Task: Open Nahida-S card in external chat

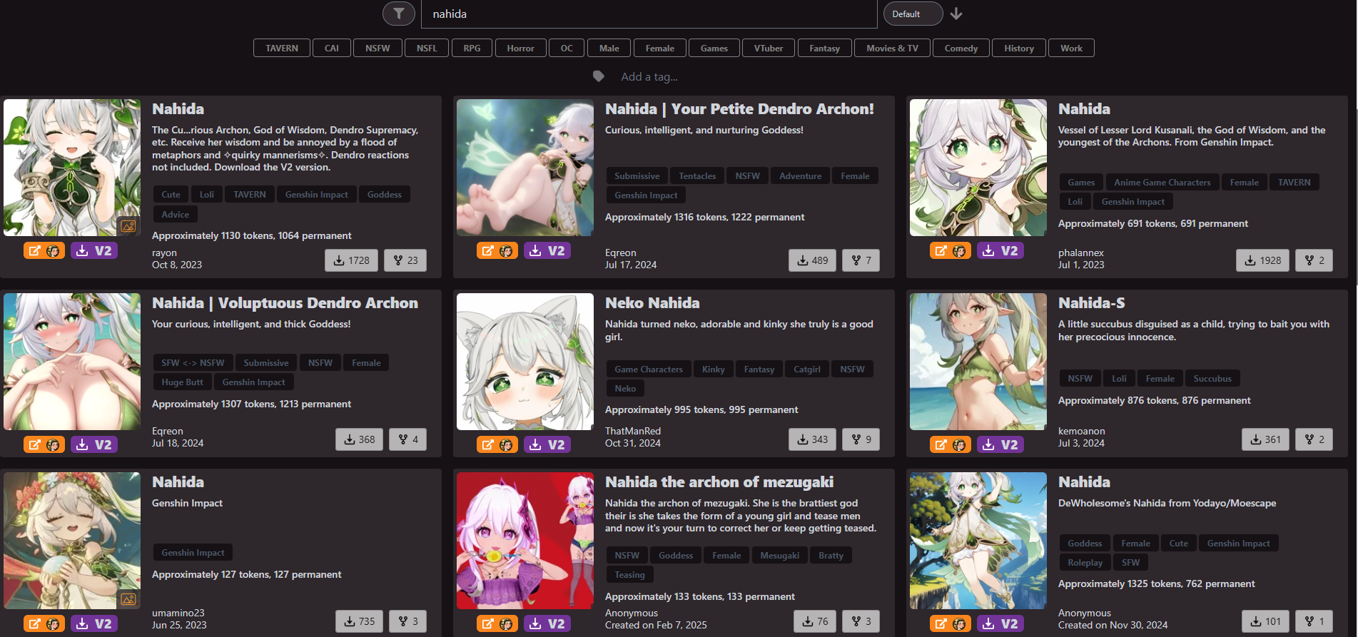Action: tap(951, 444)
